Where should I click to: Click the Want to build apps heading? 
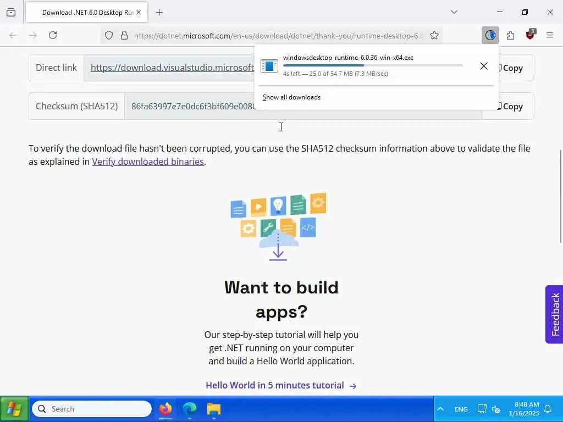281,299
